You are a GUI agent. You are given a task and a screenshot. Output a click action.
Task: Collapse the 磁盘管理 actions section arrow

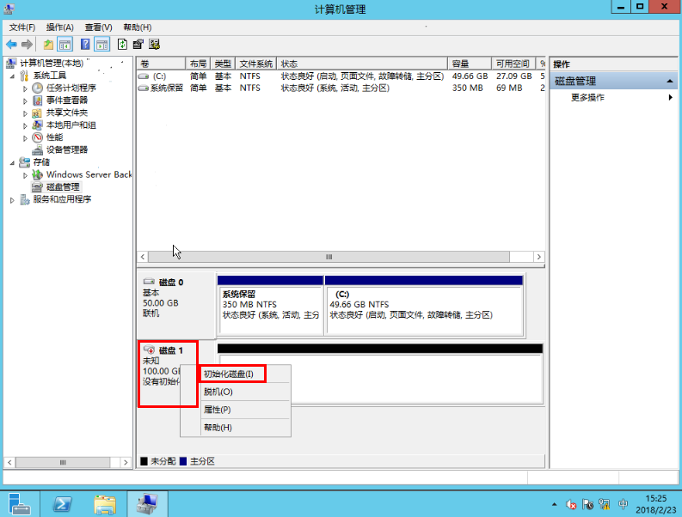click(669, 82)
